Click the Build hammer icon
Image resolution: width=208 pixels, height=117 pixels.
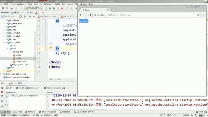click(21, 8)
